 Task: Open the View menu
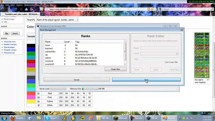(x=13, y=5)
